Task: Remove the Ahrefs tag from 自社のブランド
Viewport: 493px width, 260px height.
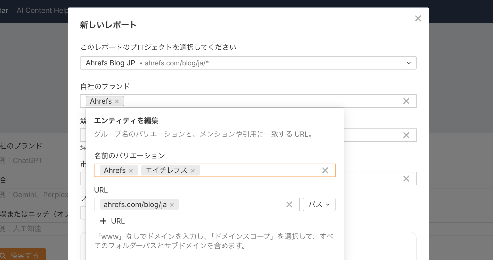Action: point(117,101)
